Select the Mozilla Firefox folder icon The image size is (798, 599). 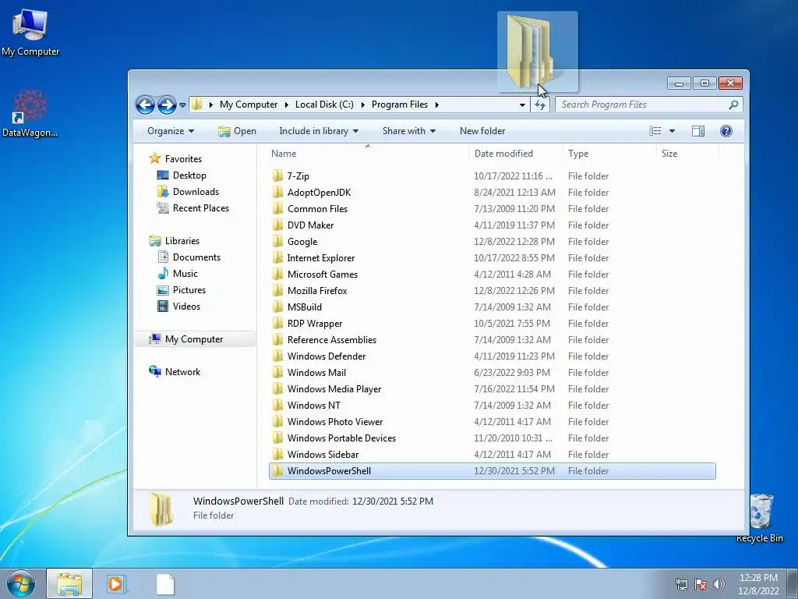[x=278, y=290]
